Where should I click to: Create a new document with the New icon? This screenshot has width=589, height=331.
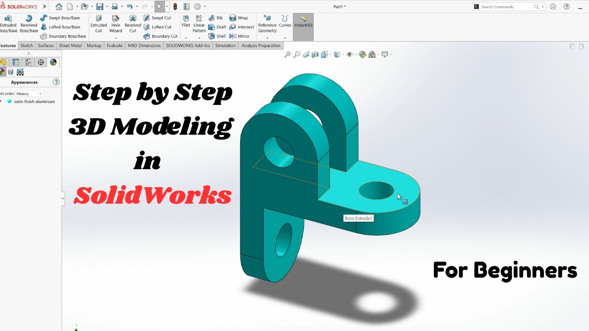click(x=70, y=6)
